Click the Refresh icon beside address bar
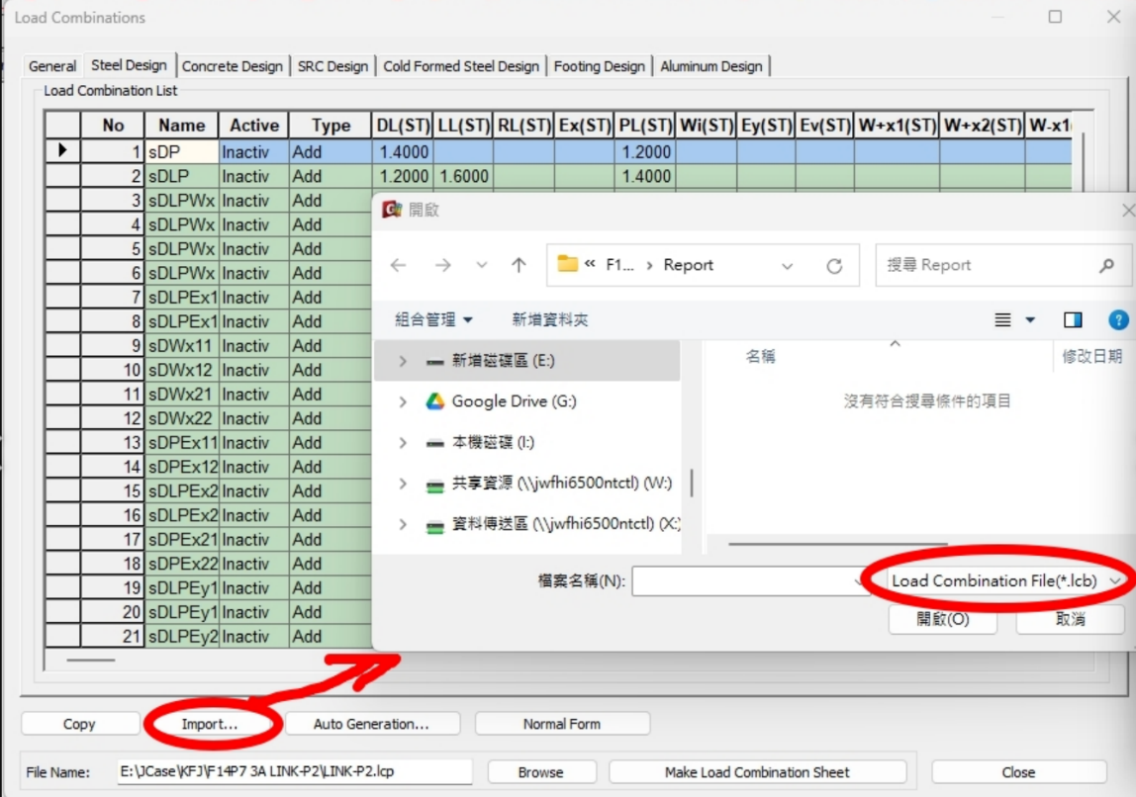Screen dimensions: 1136x797 pyautogui.click(x=834, y=266)
